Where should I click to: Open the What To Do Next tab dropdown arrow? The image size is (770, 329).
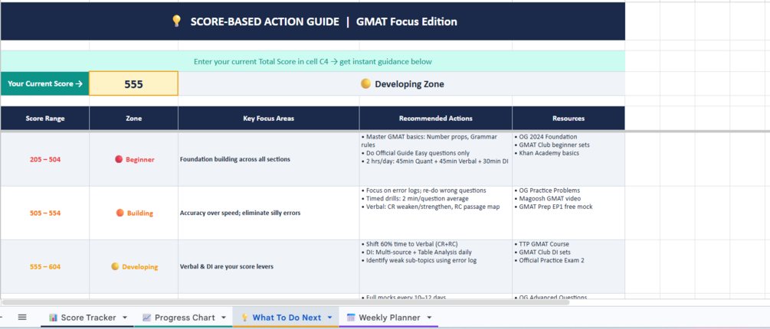click(x=329, y=318)
